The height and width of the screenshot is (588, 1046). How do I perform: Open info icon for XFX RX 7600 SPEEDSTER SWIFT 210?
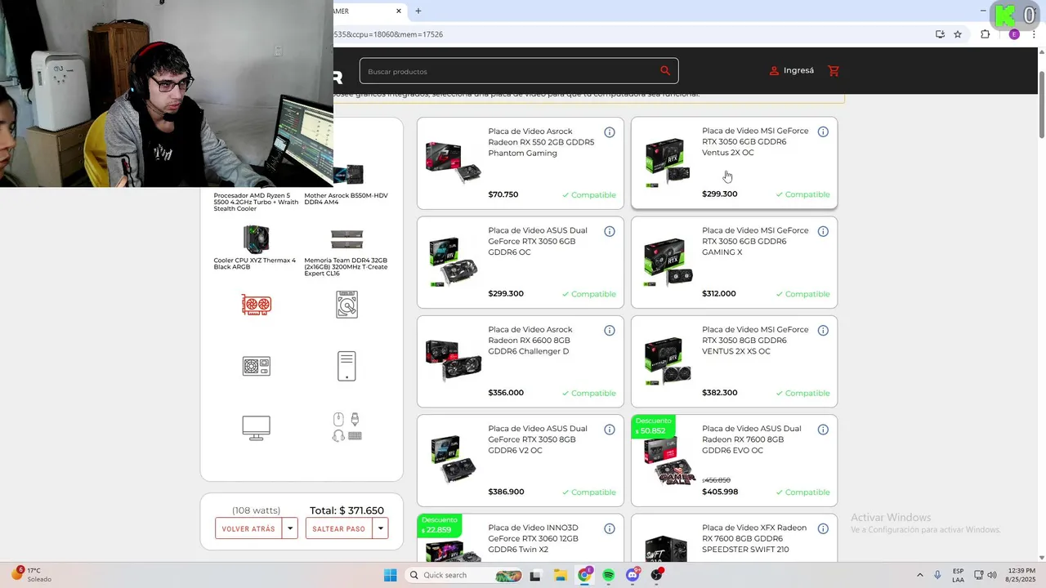tap(823, 529)
